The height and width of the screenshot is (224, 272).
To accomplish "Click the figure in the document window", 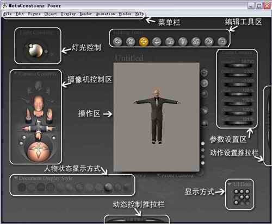I will tap(157, 116).
